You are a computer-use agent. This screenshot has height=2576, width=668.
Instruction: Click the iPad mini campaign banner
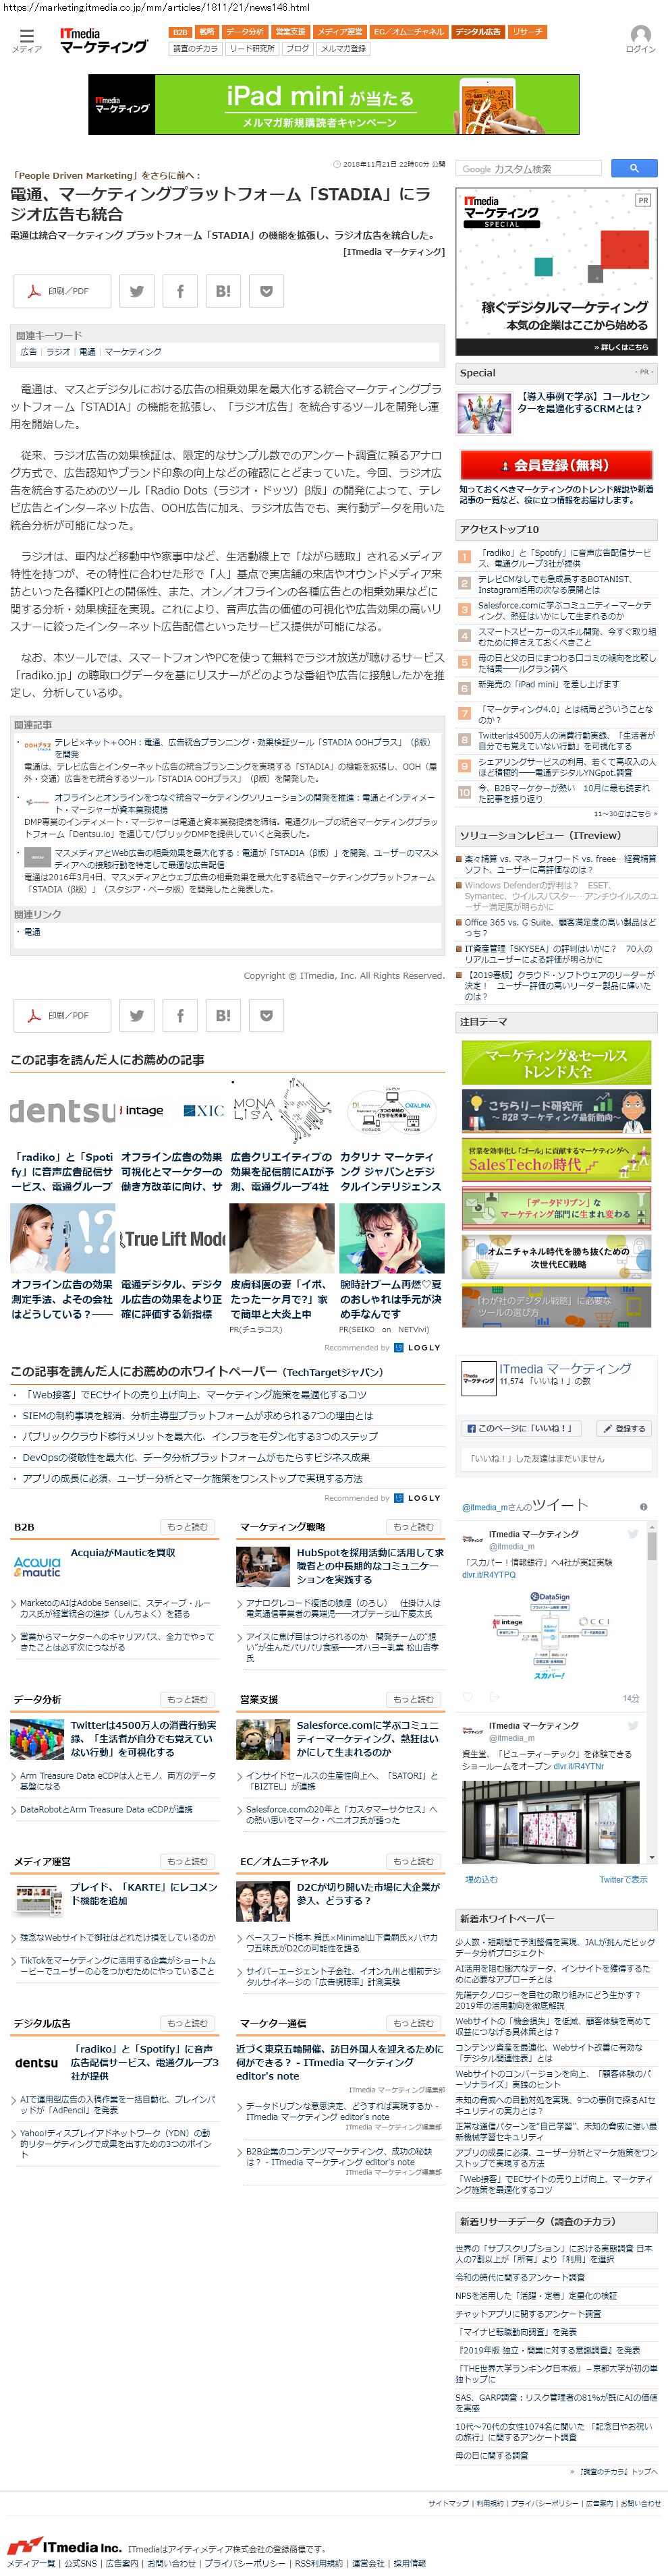pyautogui.click(x=334, y=104)
